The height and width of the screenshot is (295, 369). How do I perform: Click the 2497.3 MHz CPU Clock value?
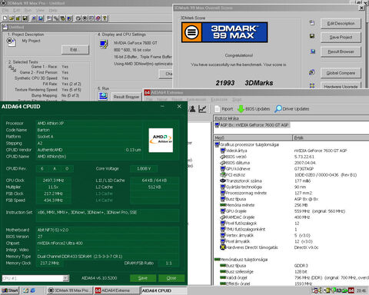tap(53, 181)
